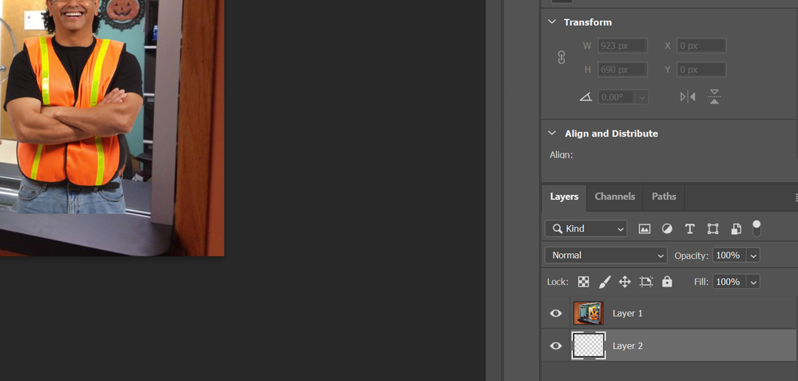Screen dimensions: 798x381
Task: Switch to the Paths tab
Action: coord(664,196)
